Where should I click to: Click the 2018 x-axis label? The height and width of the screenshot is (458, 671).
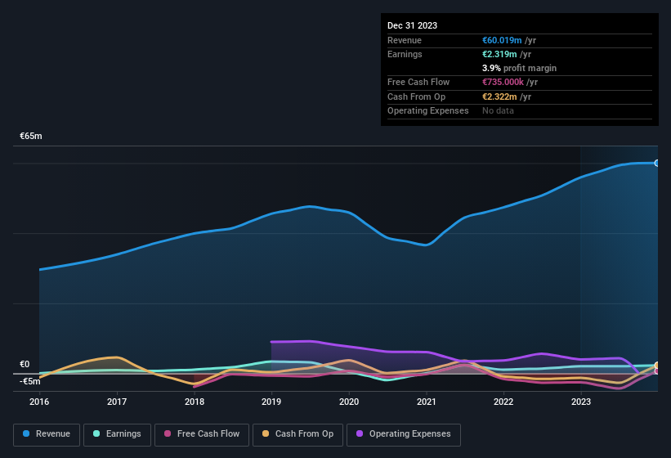point(195,402)
